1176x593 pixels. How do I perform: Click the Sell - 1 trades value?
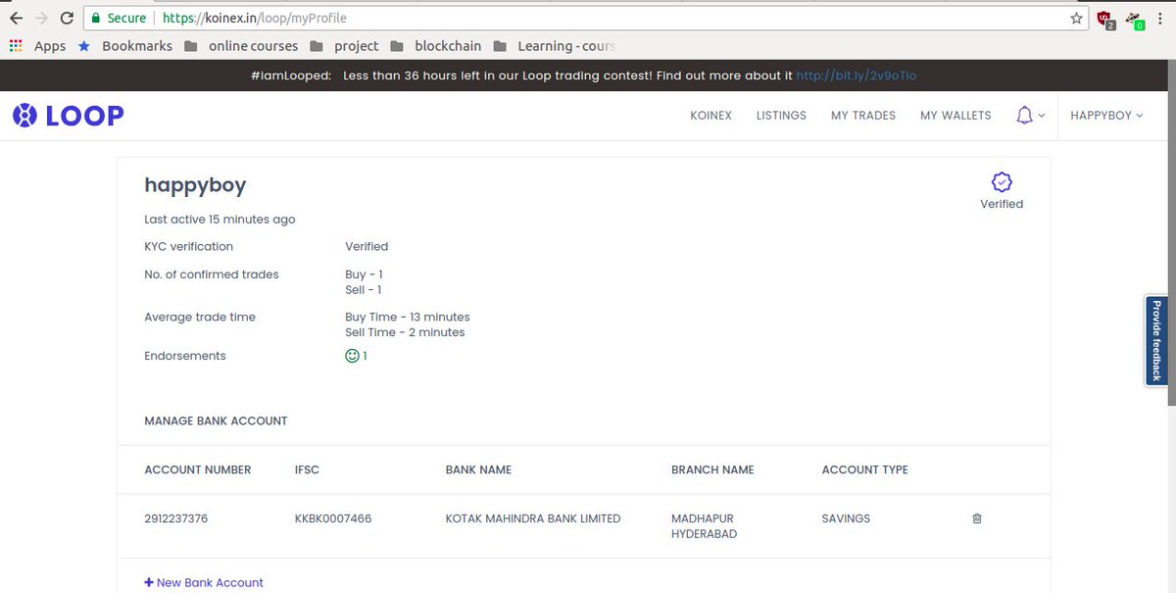[x=363, y=290]
